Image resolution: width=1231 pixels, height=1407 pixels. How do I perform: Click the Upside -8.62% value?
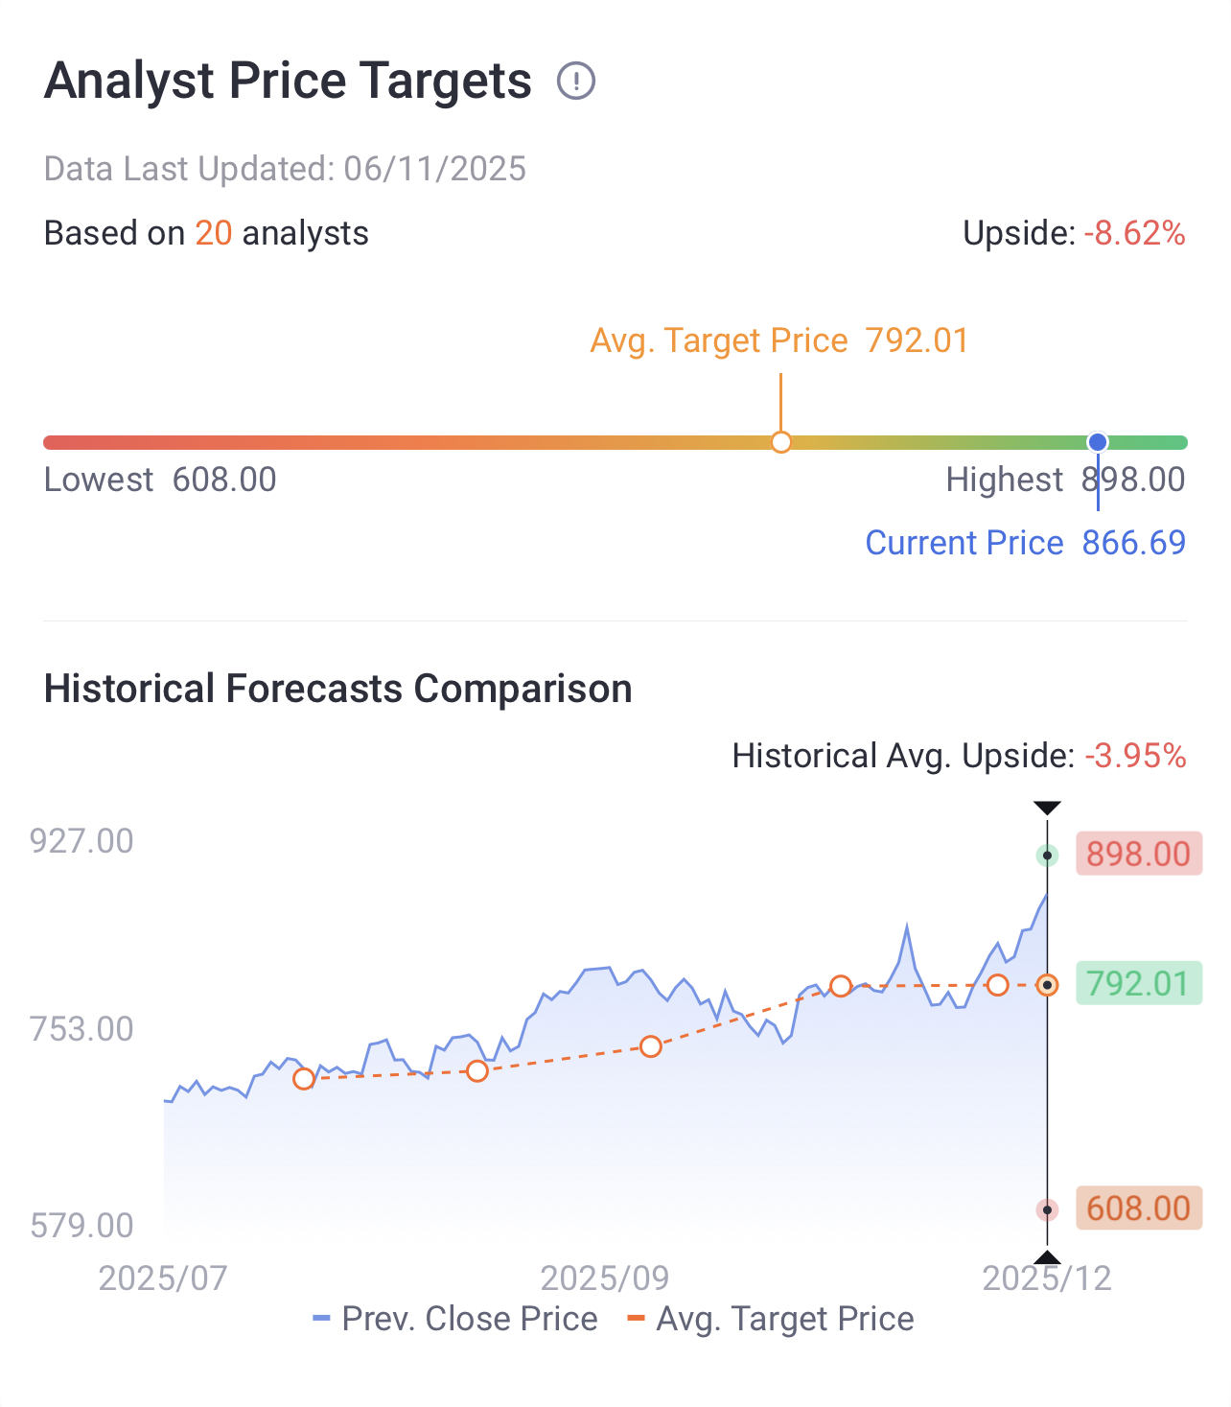(x=1135, y=233)
